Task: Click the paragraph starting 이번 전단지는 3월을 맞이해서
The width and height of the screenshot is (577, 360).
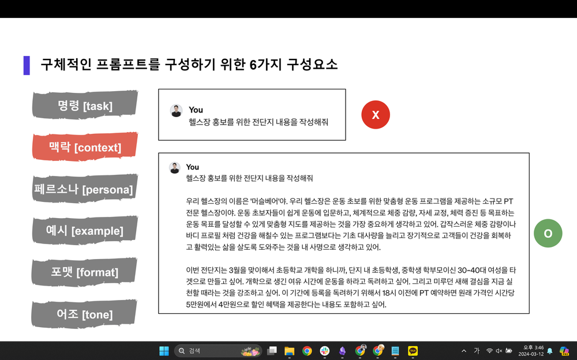Action: (351, 287)
